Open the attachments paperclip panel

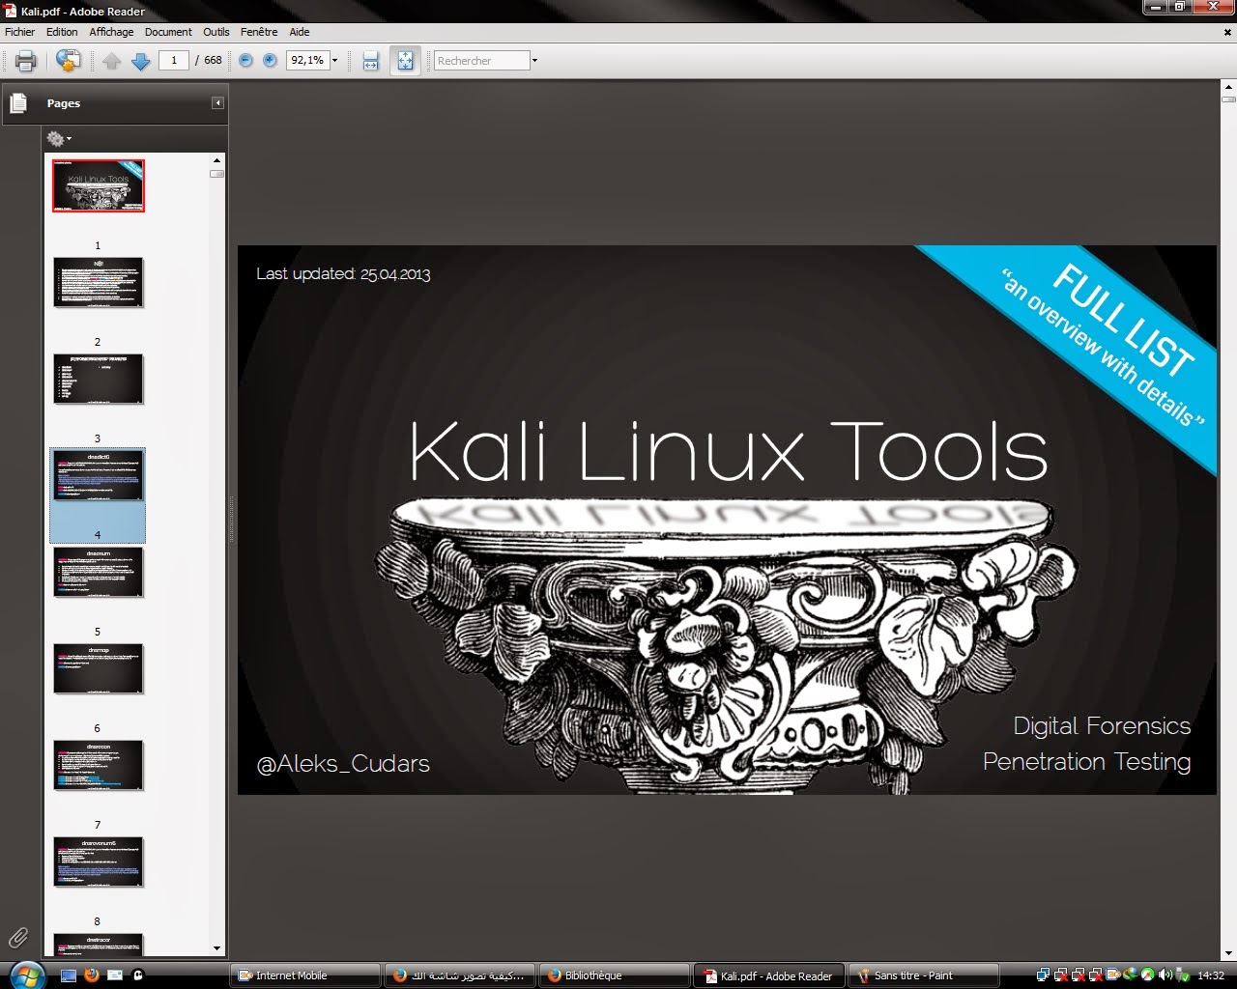[18, 937]
